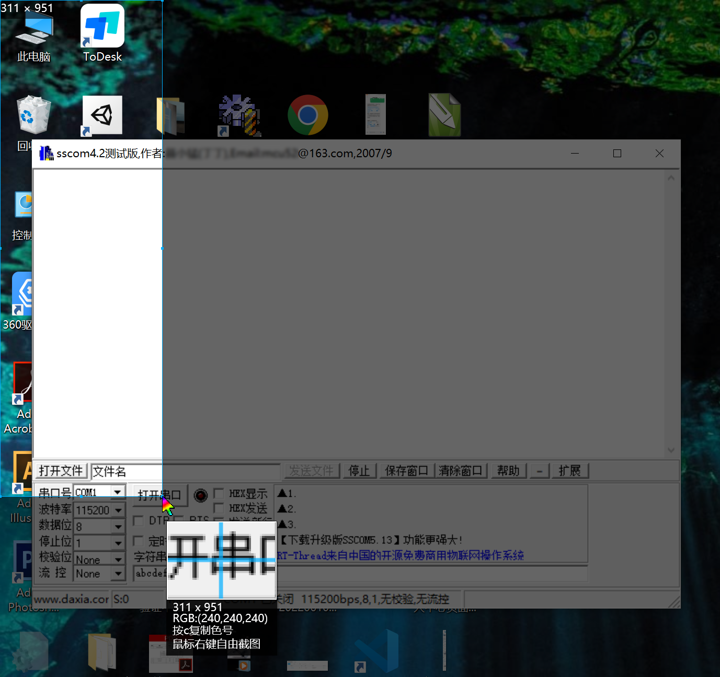Click the red port status indicator light

coord(201,495)
